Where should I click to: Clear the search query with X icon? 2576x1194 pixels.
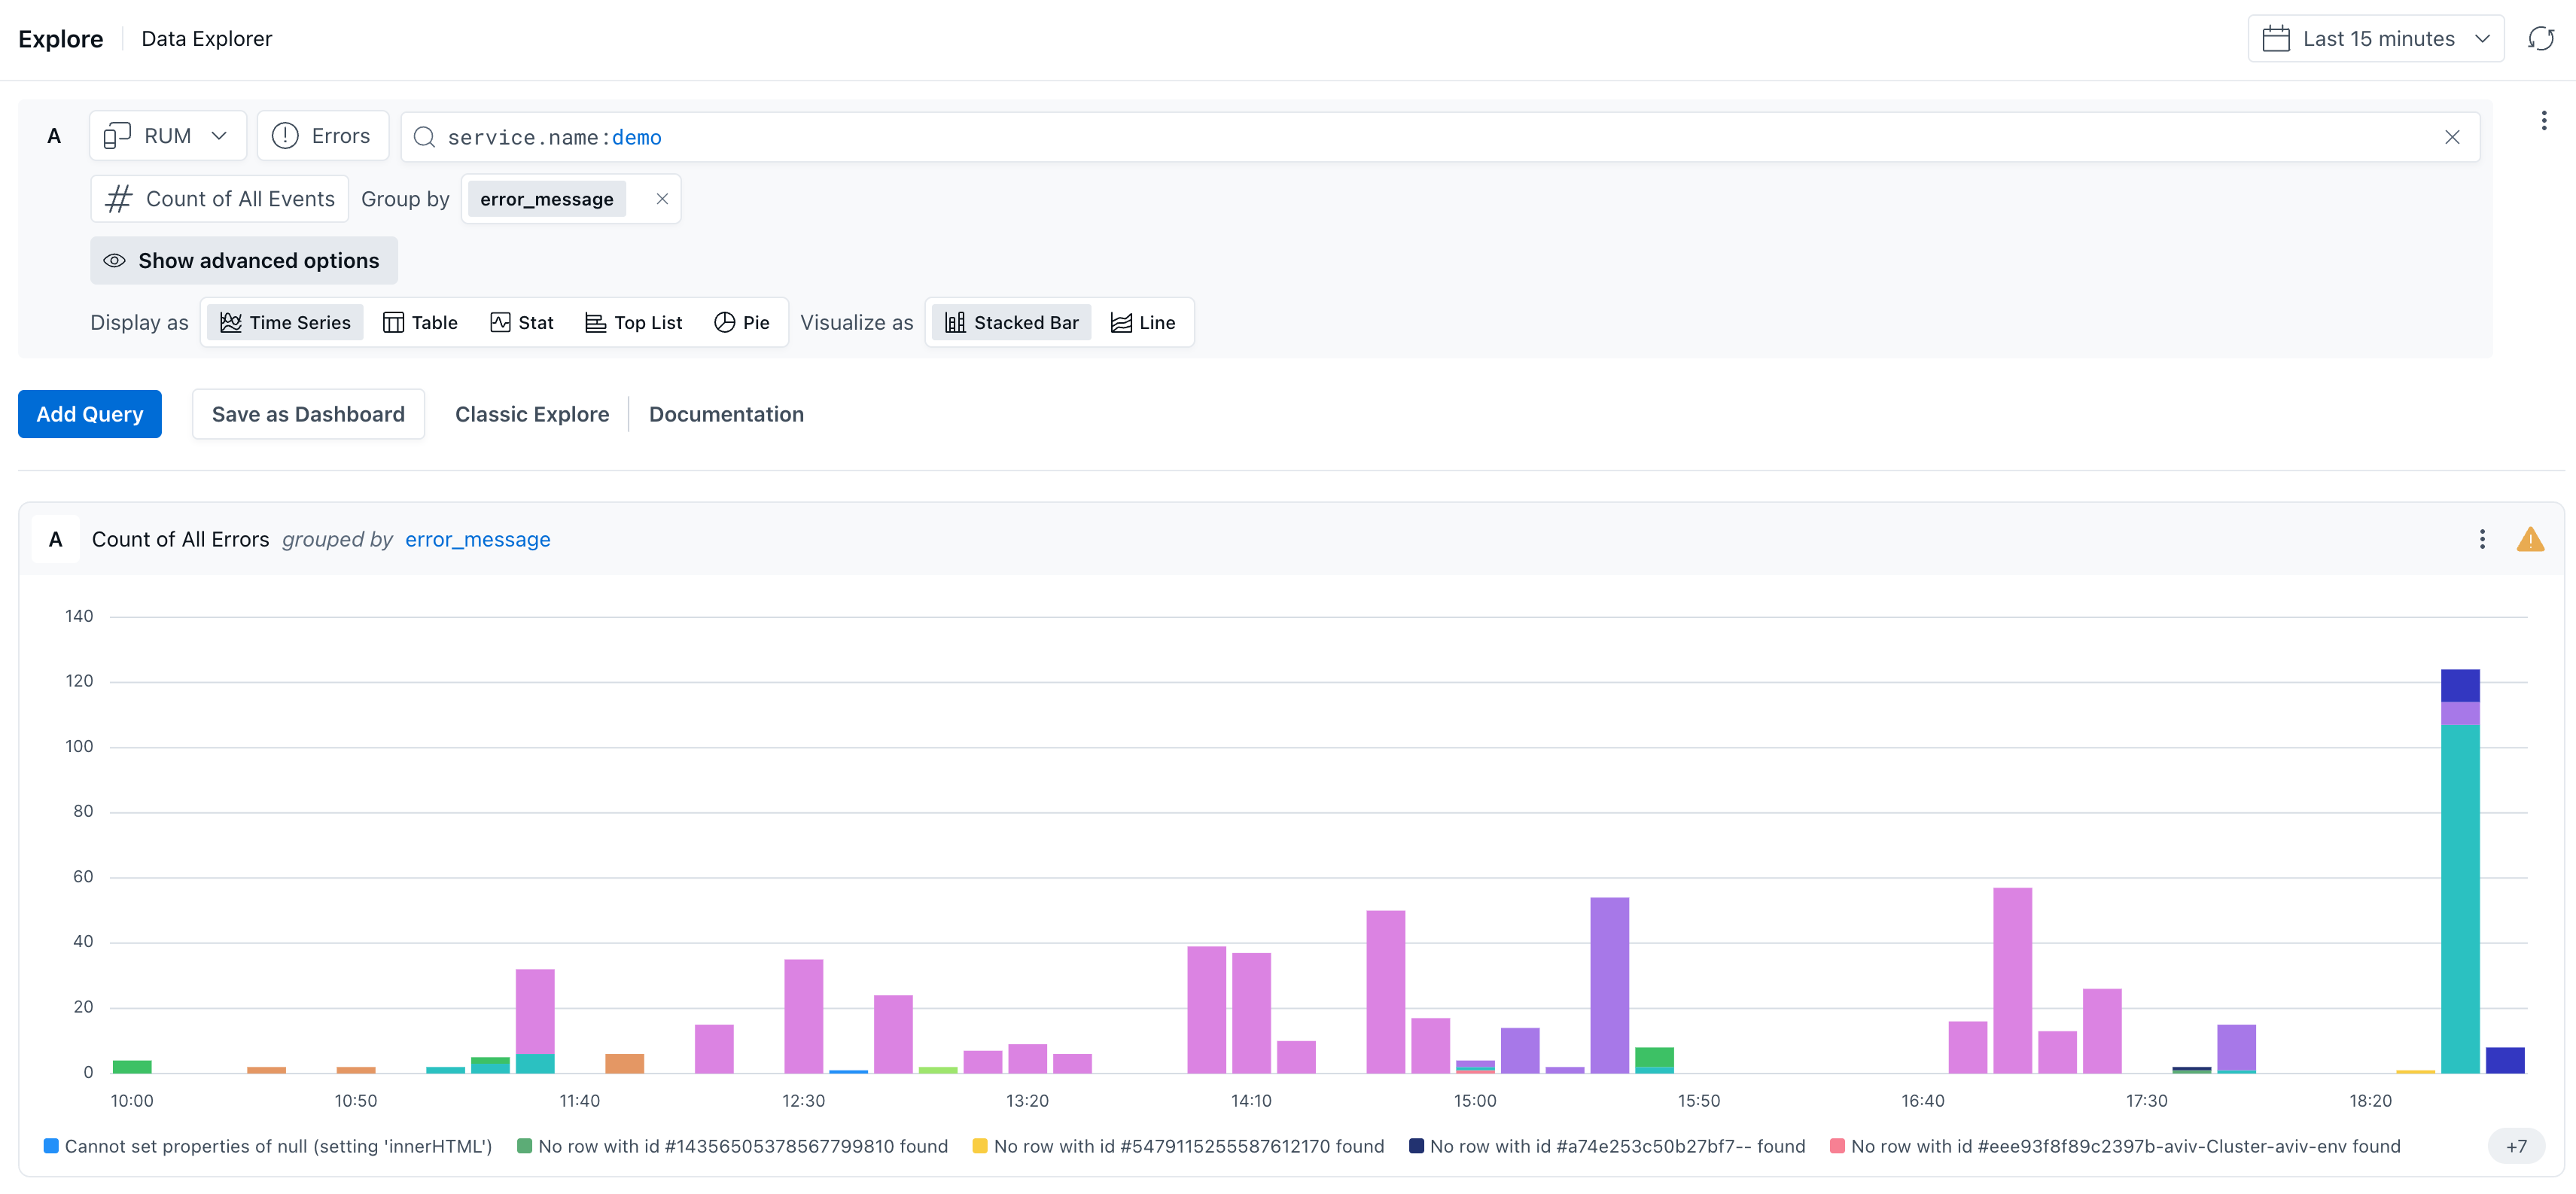tap(2451, 137)
